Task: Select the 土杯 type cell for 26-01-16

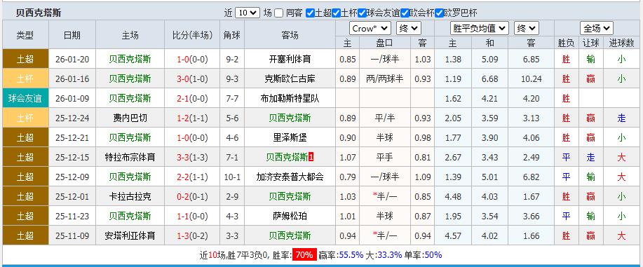Action: (25, 78)
